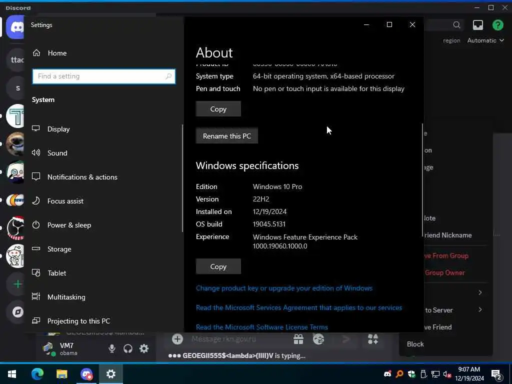Click Windows Security shield tray icon

coord(411,374)
